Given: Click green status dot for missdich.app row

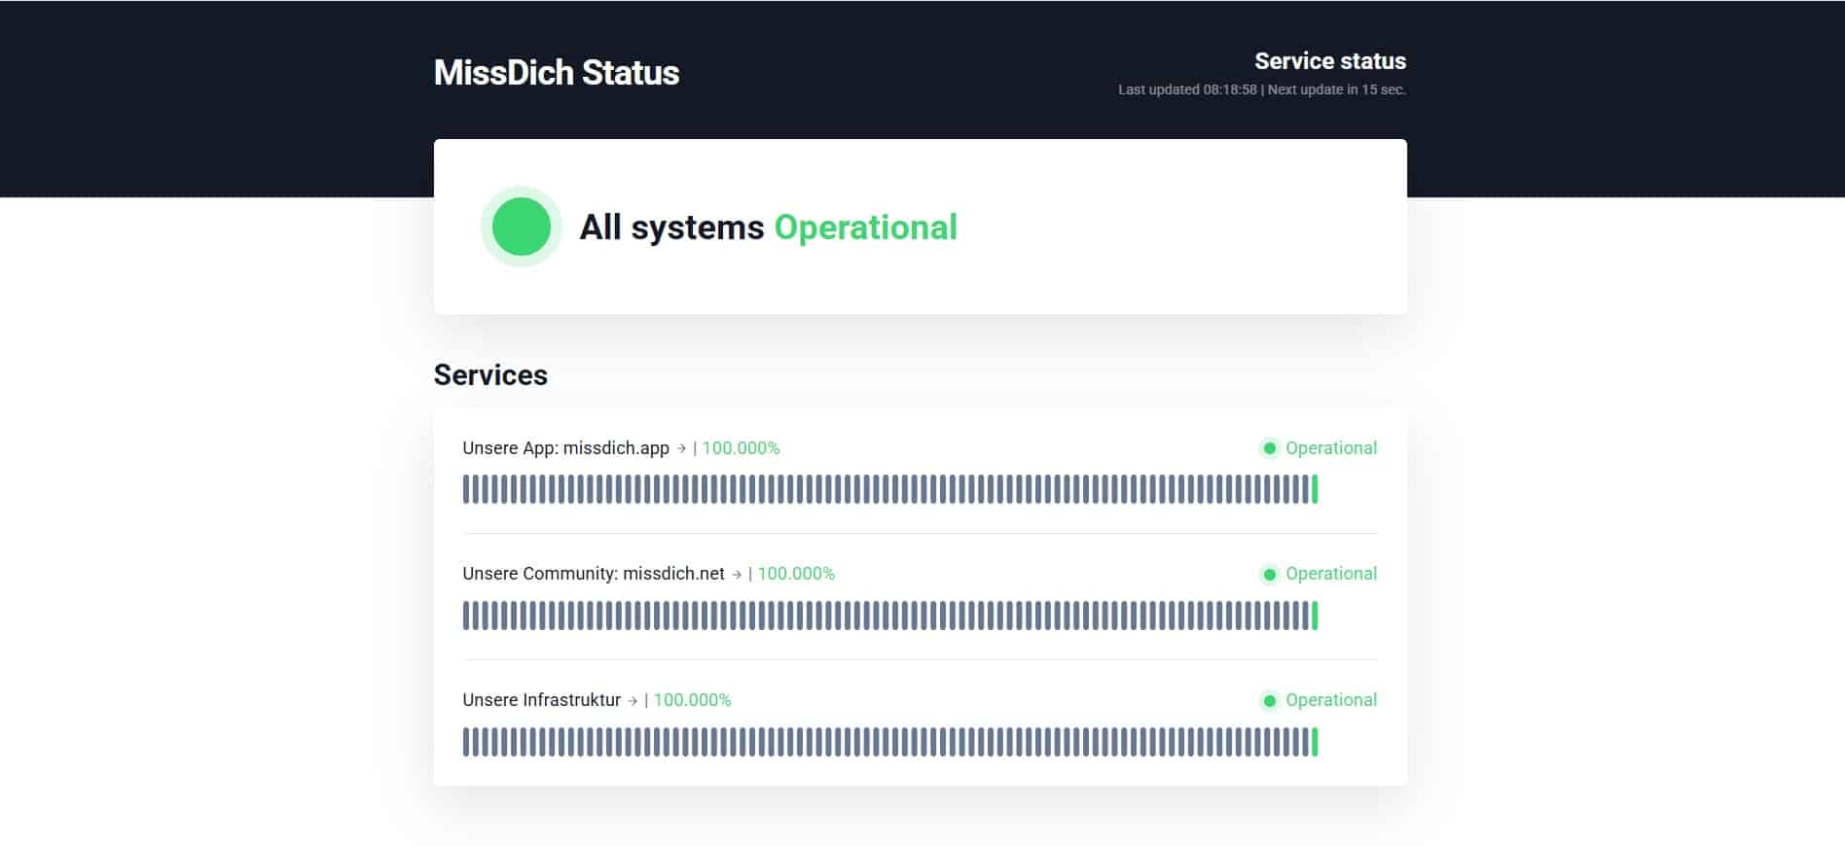Looking at the screenshot, I should click(1269, 448).
